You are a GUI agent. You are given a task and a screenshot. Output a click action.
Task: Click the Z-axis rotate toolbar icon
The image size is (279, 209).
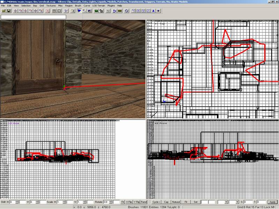coord(41,11)
